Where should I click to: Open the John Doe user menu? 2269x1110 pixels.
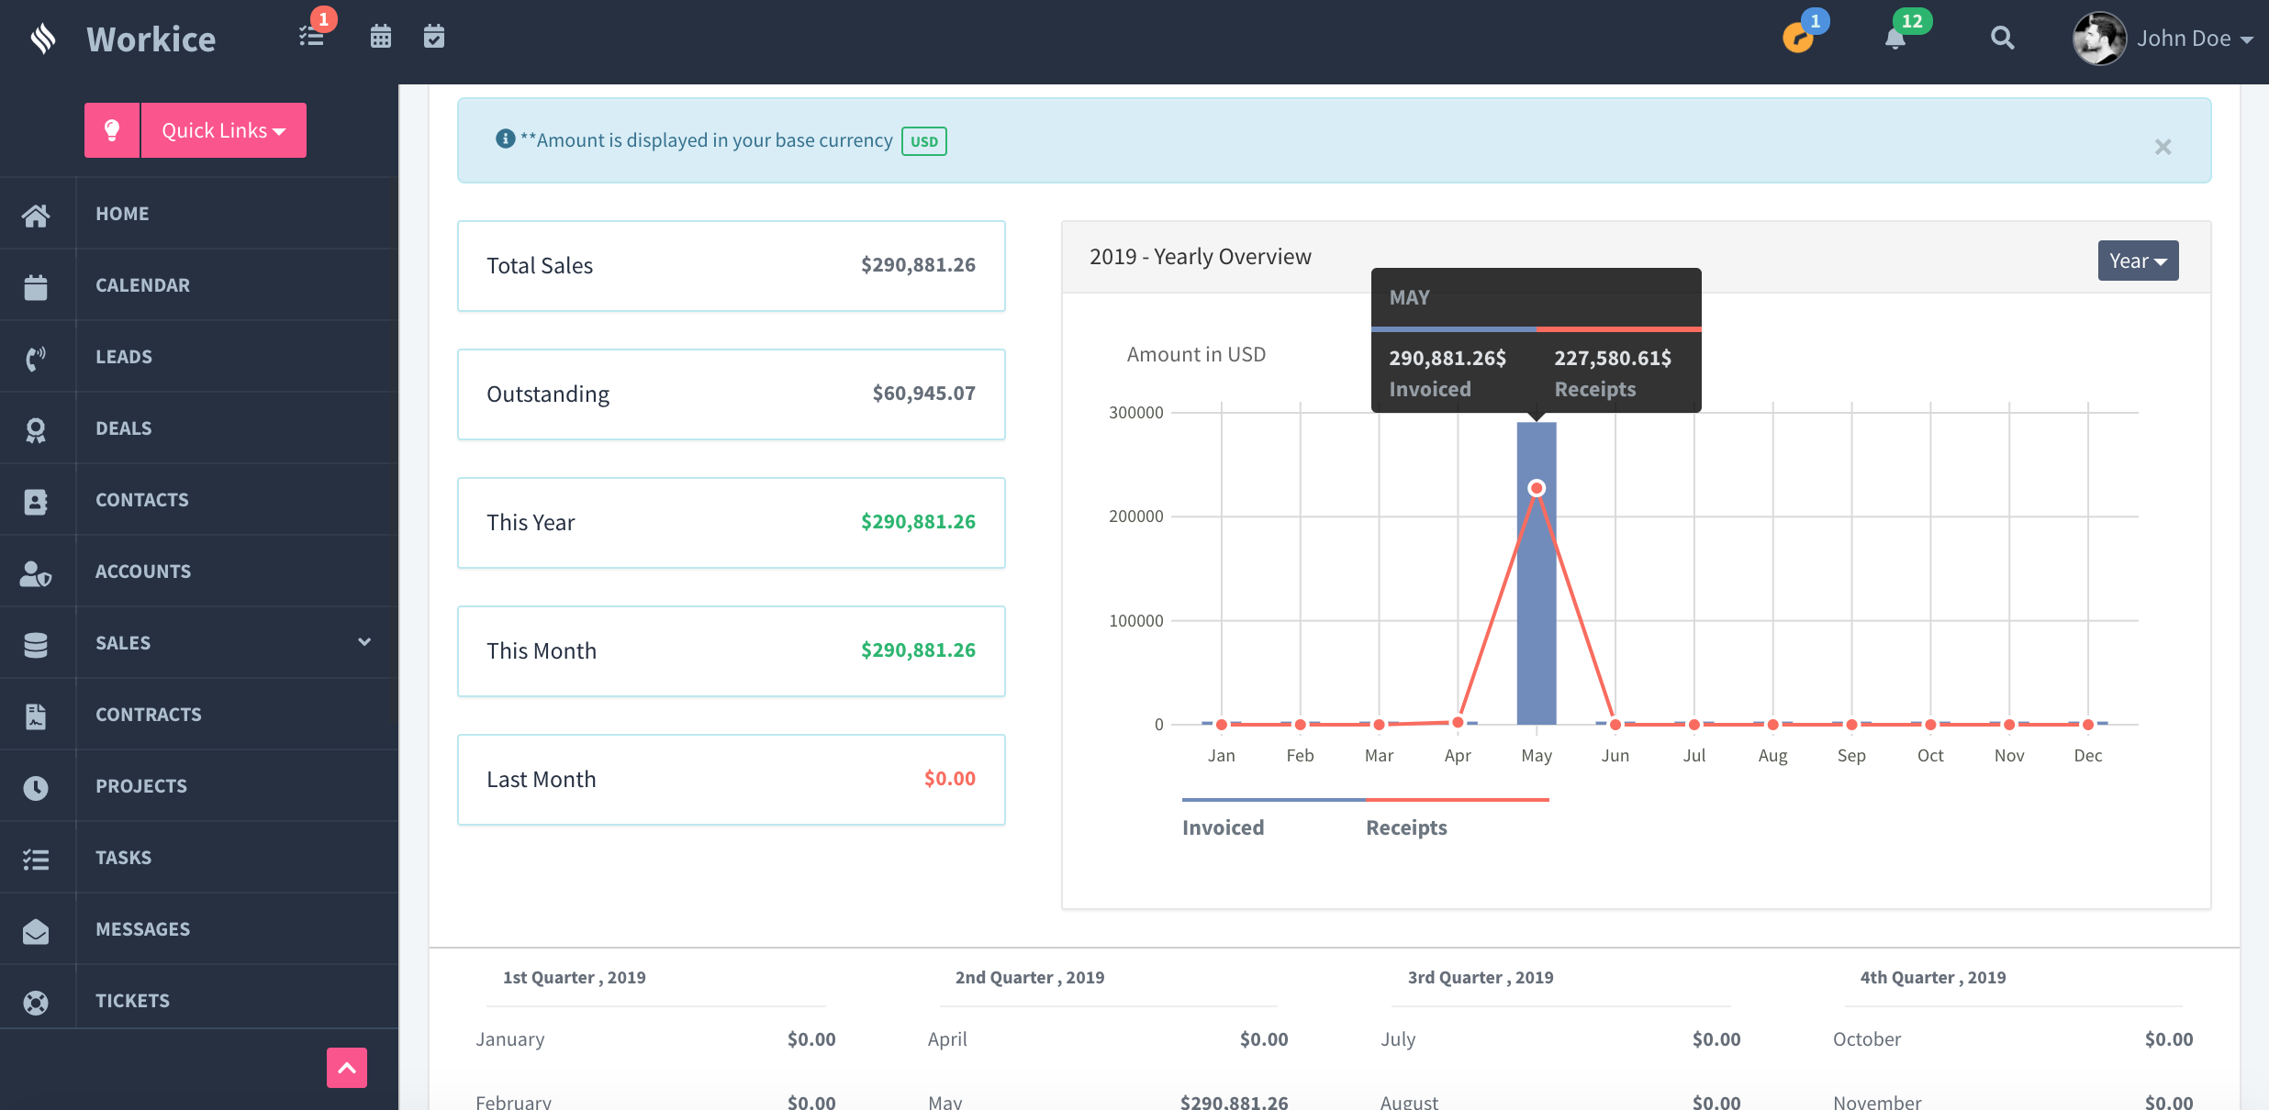(2163, 39)
